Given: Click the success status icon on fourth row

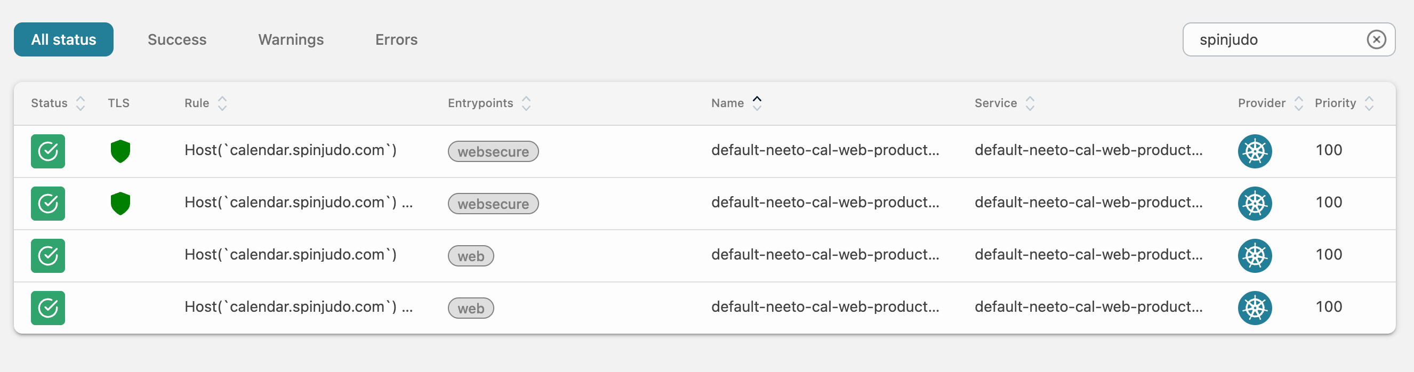Looking at the screenshot, I should (48, 308).
